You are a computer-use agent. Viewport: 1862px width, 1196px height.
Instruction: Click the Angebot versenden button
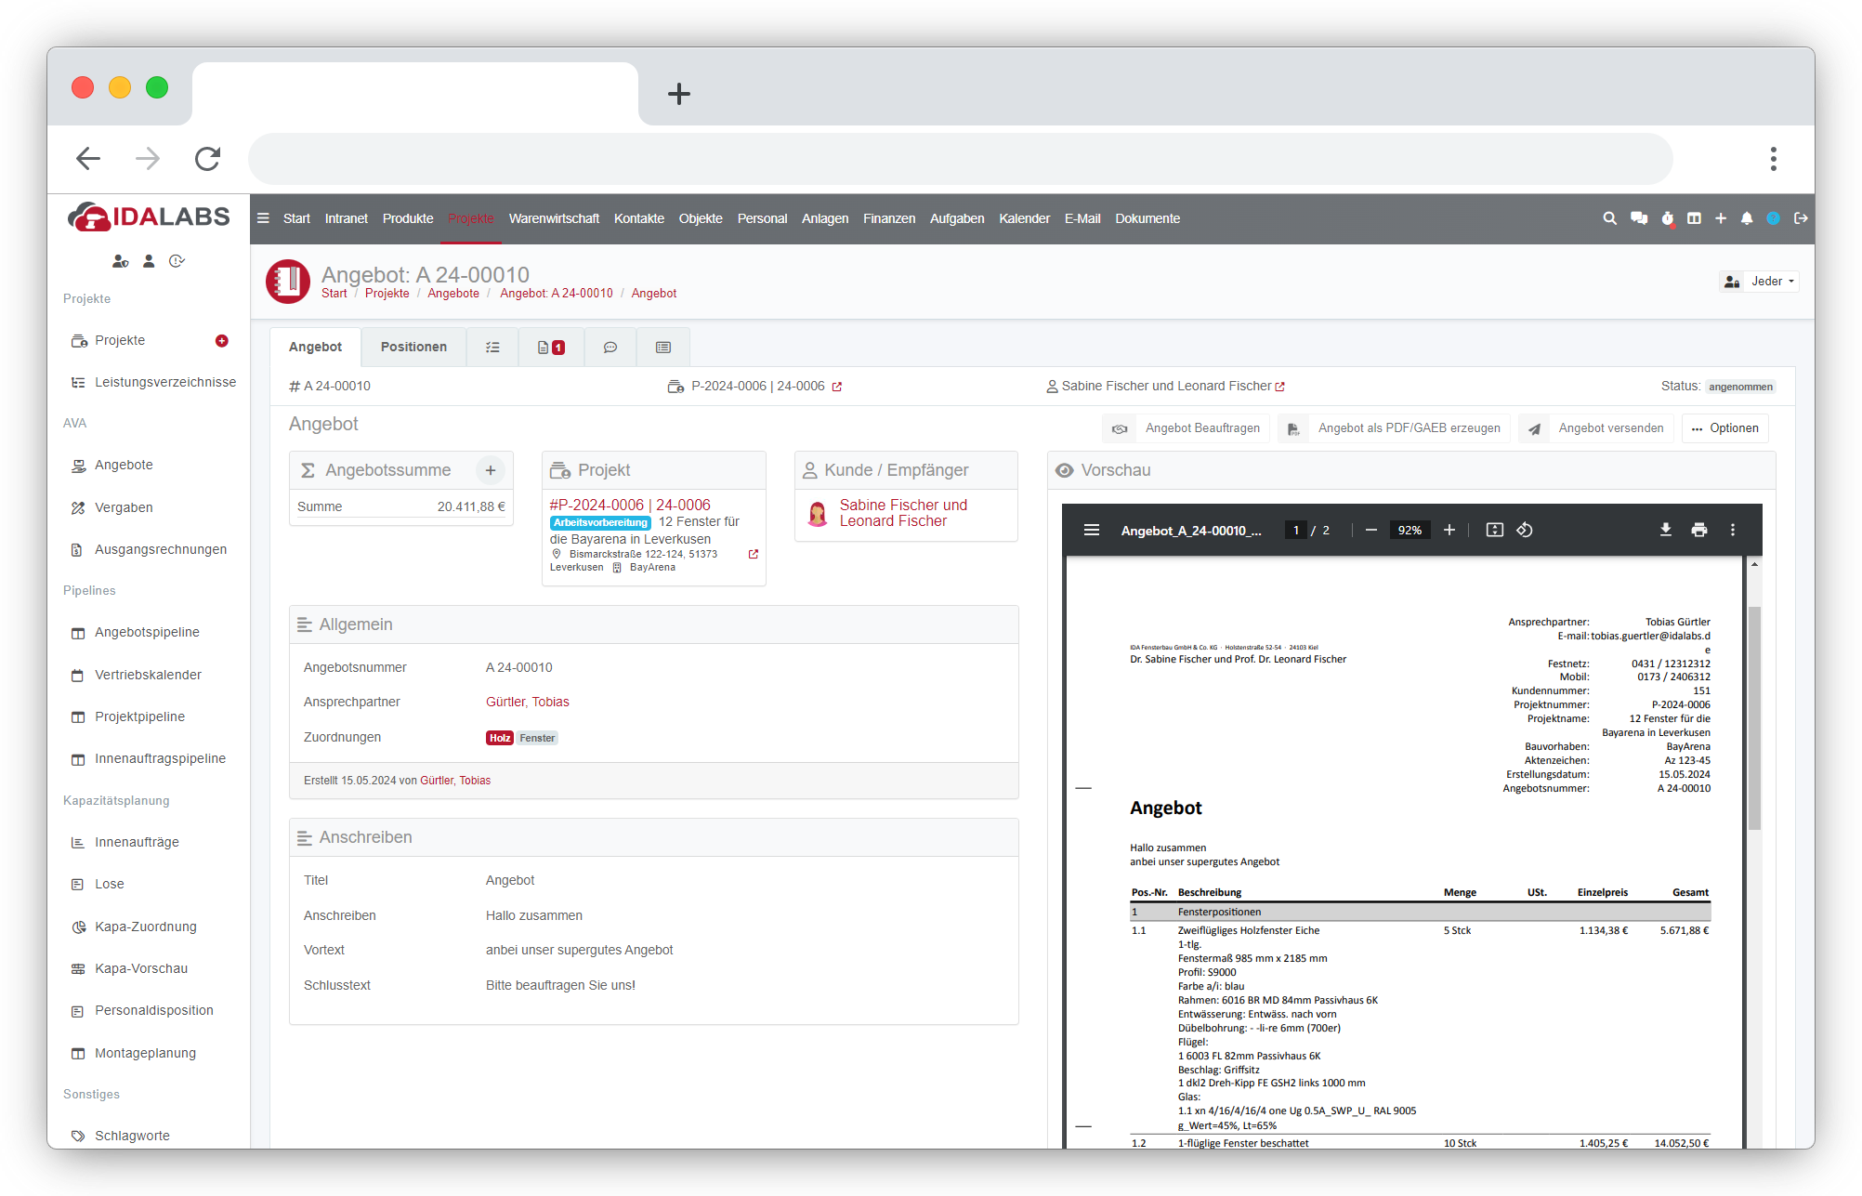point(1598,428)
